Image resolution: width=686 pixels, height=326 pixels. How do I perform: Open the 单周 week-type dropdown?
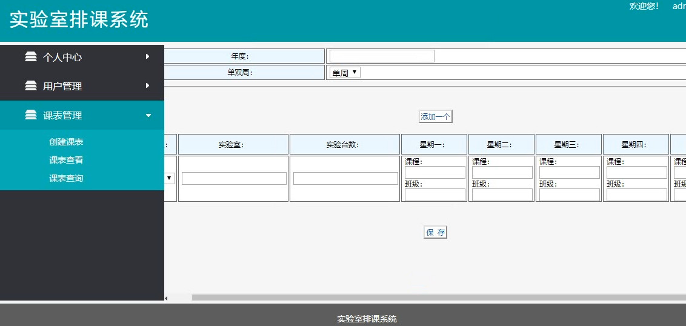345,73
